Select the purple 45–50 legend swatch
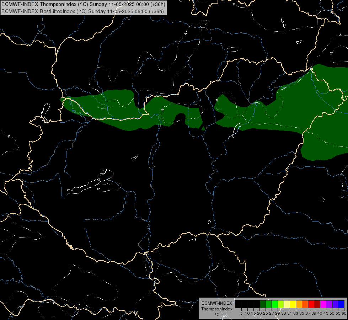 point(329,304)
